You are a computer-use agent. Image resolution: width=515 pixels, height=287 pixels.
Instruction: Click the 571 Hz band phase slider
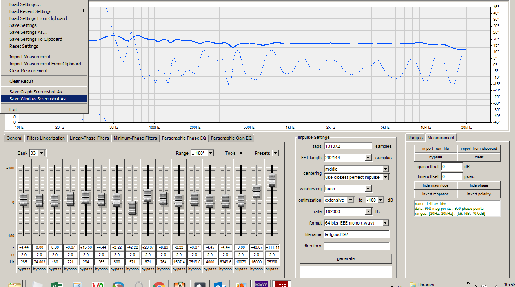[132, 208]
